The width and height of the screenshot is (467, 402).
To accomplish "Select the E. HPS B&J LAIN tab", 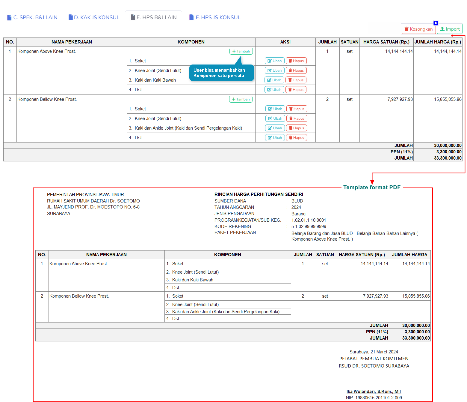I will 153,17.
